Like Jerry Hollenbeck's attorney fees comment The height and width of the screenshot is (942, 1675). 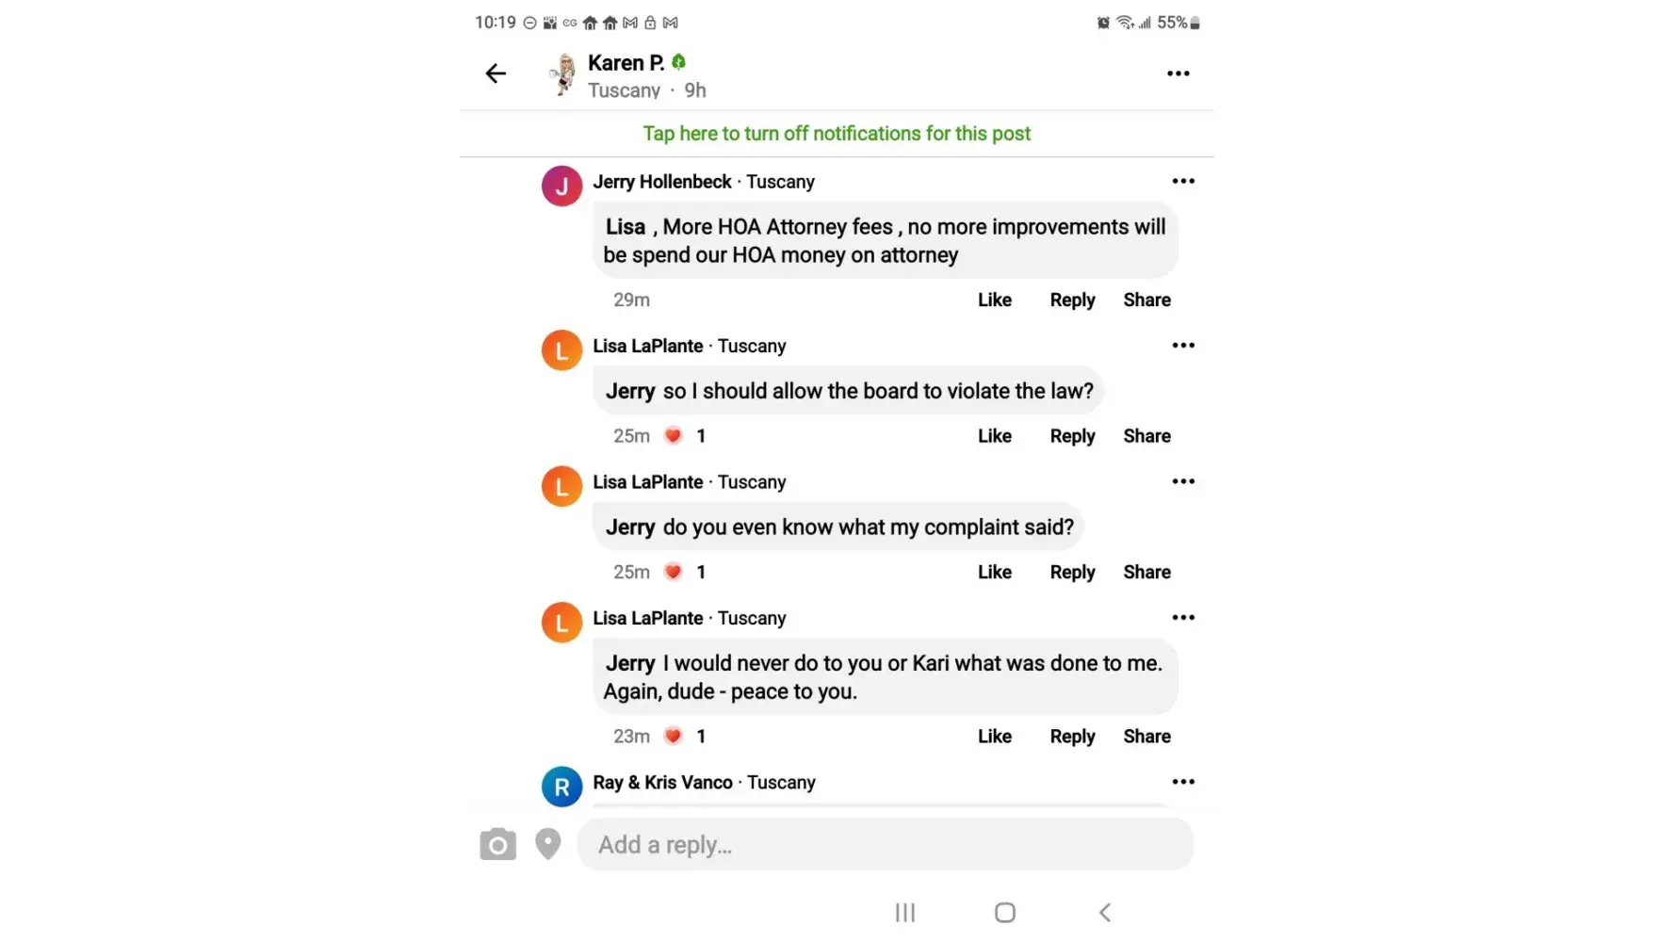tap(994, 300)
